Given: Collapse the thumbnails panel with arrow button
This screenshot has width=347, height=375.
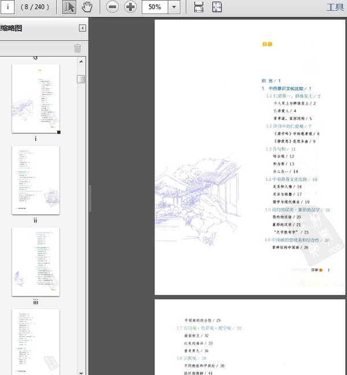Looking at the screenshot, I should 82,28.
